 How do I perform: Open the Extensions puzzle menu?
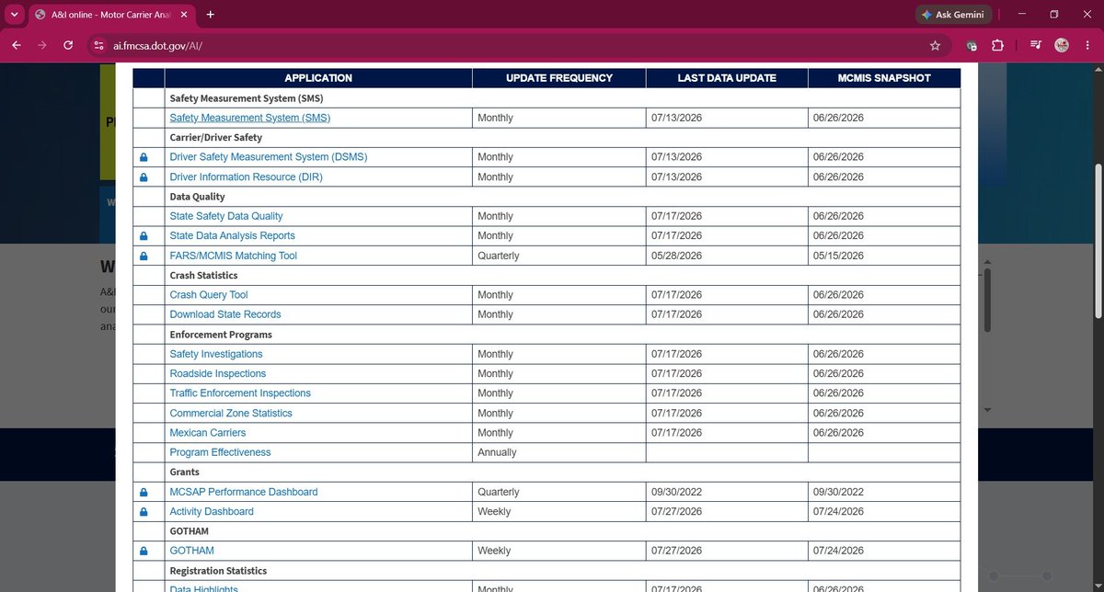(997, 45)
